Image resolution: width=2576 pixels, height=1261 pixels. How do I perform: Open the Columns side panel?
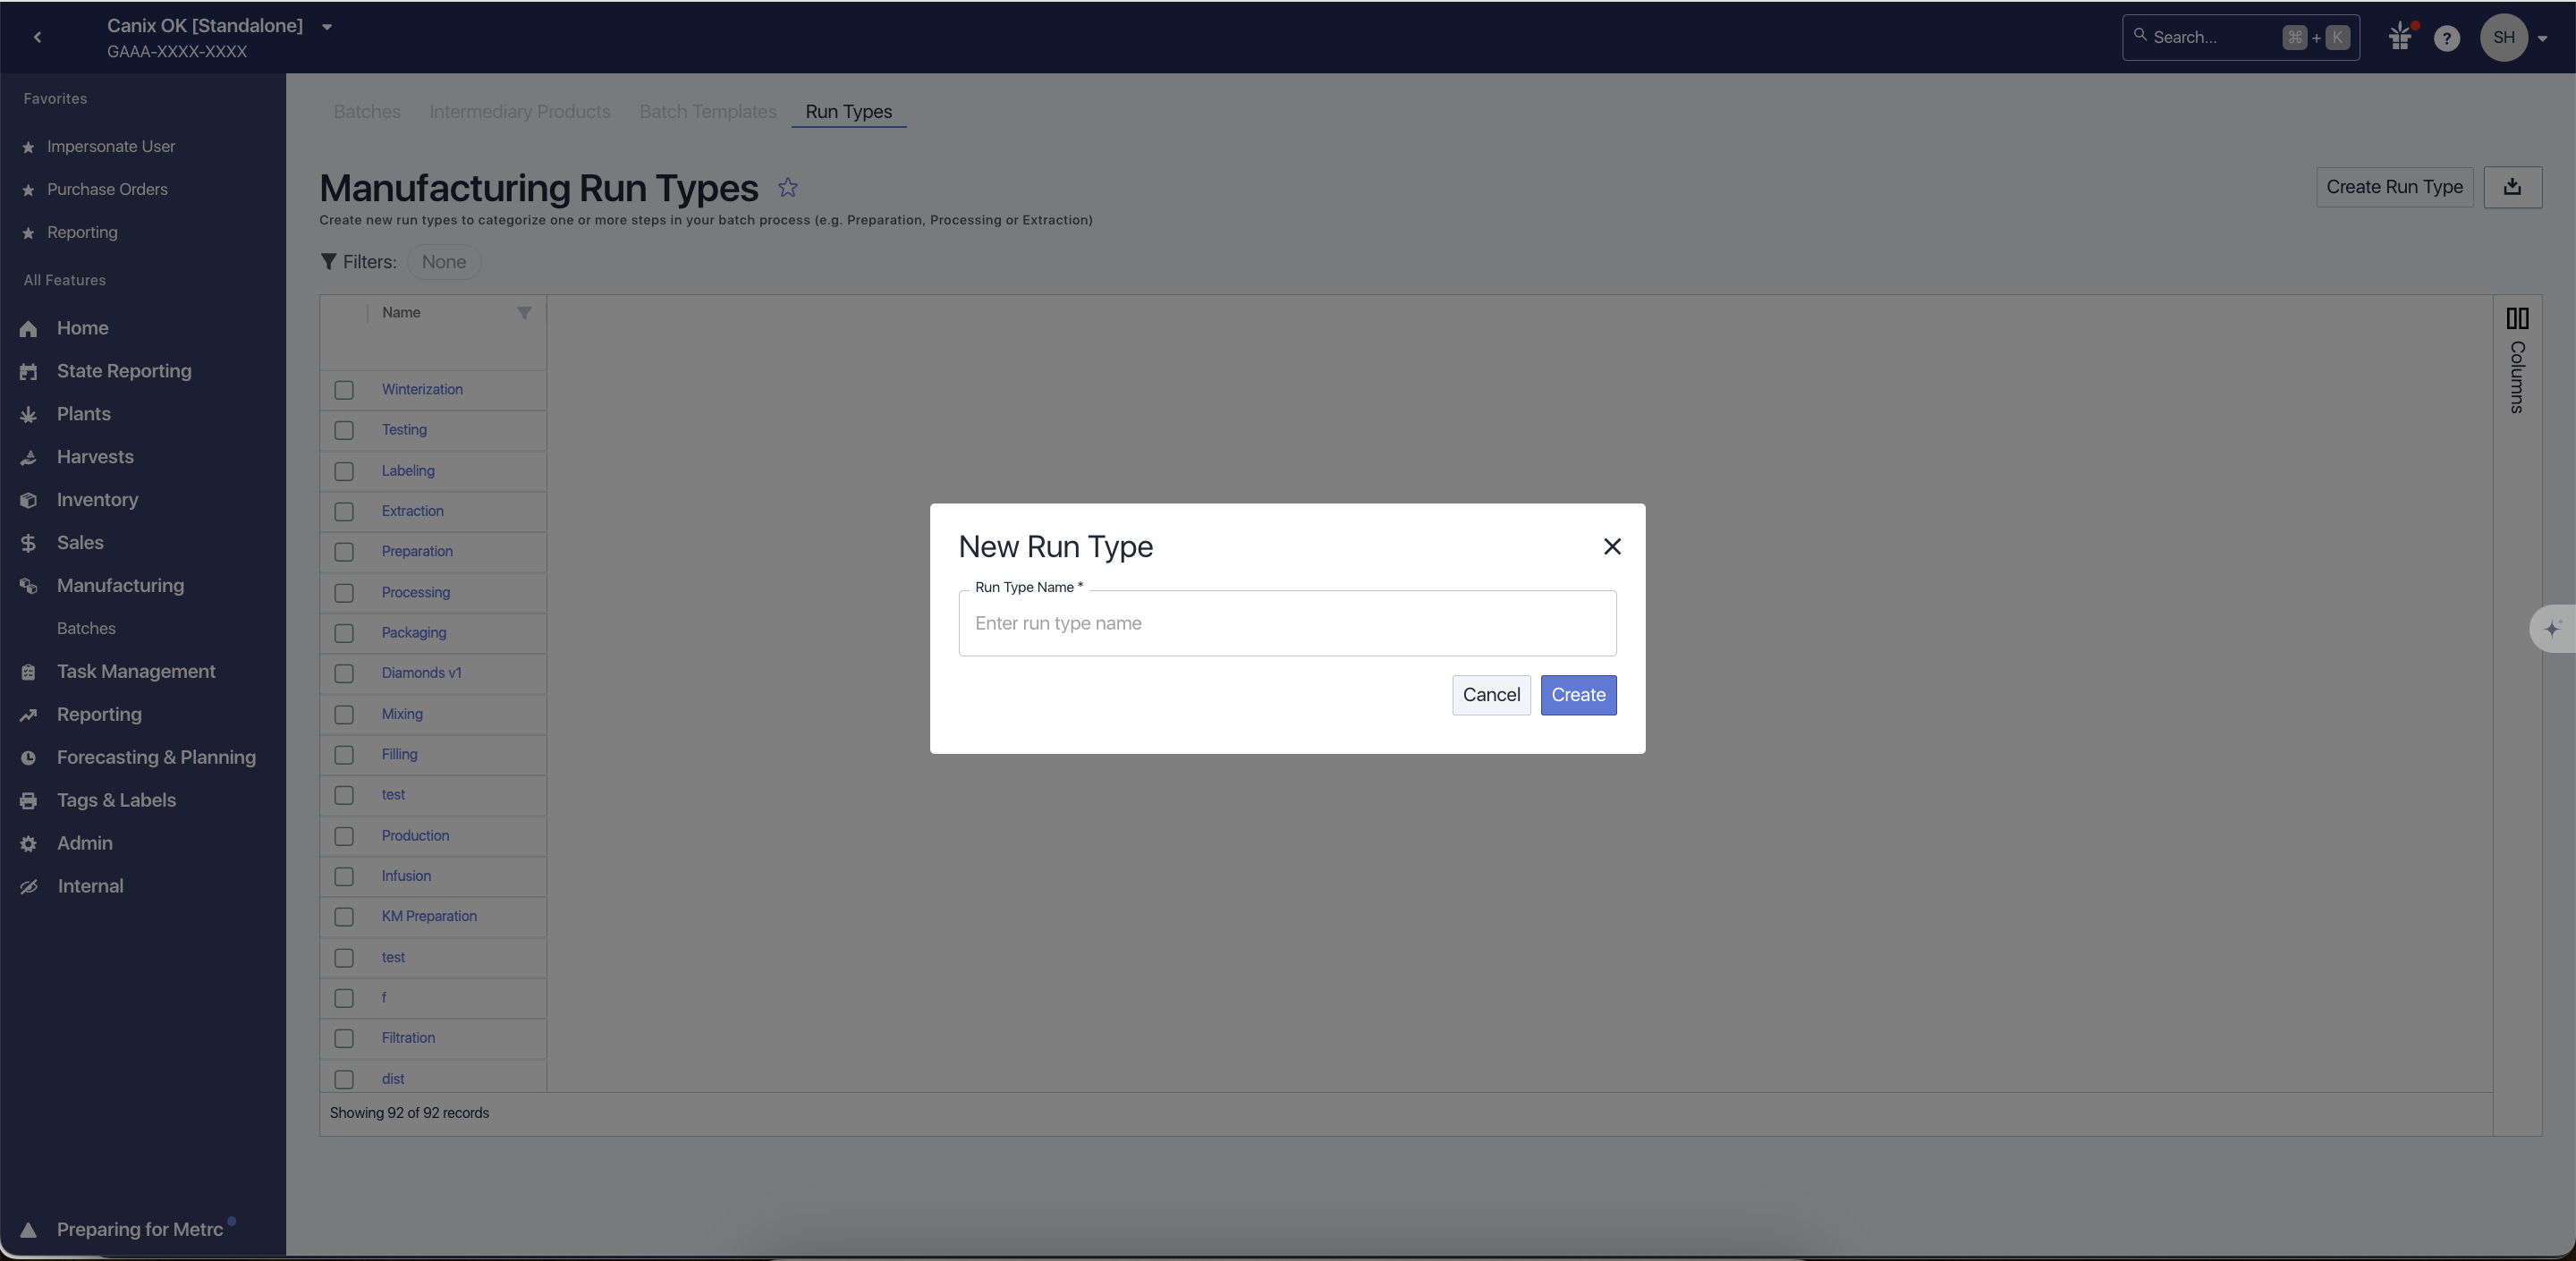point(2517,362)
